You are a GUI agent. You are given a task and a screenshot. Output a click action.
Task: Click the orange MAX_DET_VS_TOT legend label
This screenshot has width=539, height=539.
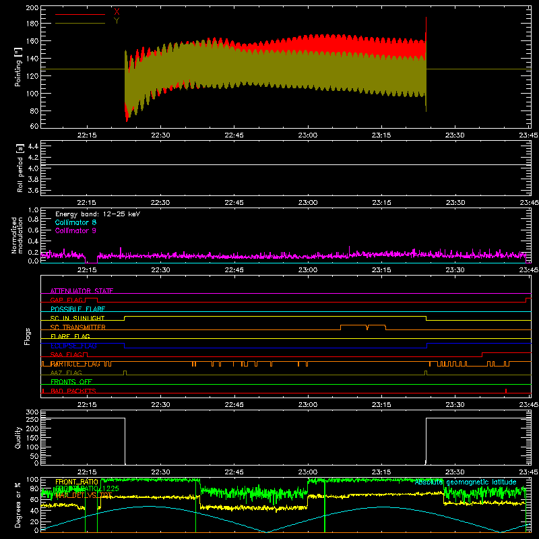tap(84, 495)
